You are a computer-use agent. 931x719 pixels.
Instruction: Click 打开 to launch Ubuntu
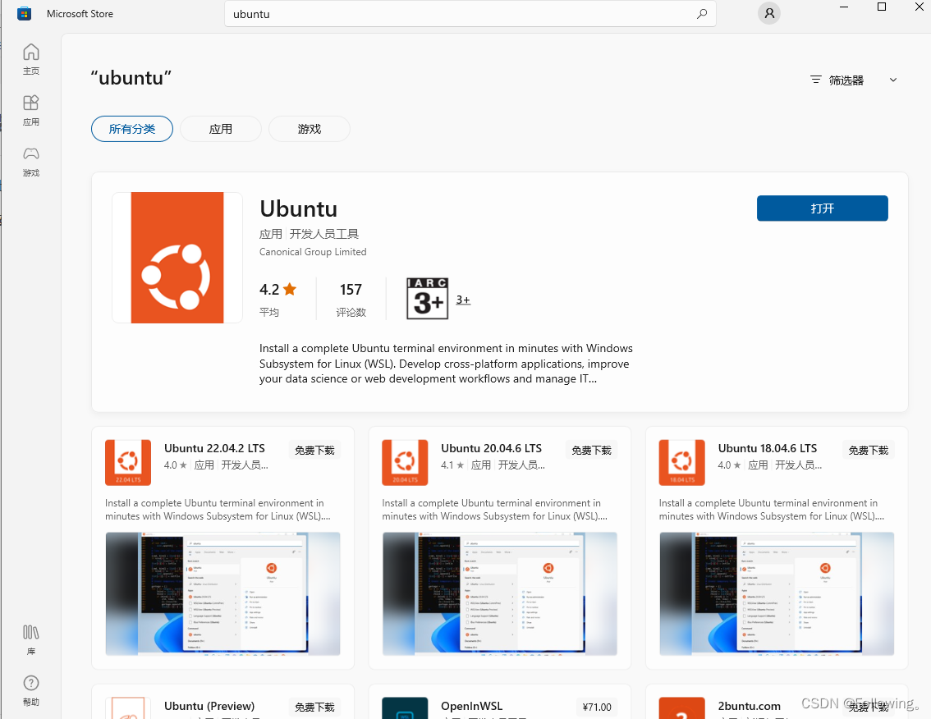point(822,208)
